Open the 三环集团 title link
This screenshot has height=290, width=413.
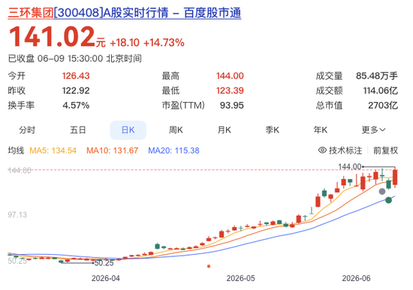tap(31, 13)
